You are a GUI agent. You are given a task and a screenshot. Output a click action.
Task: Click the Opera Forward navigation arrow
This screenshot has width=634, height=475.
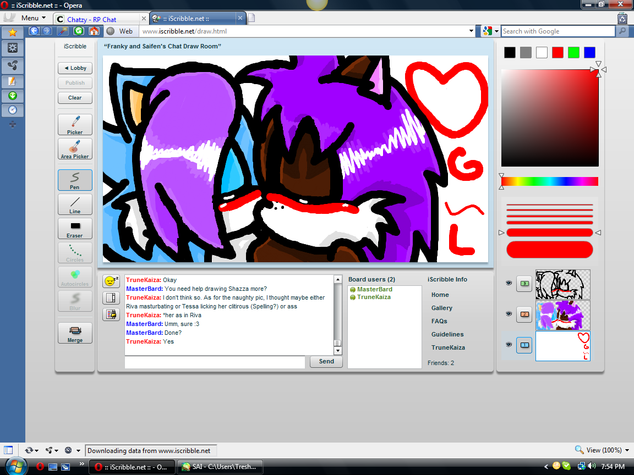(x=46, y=31)
